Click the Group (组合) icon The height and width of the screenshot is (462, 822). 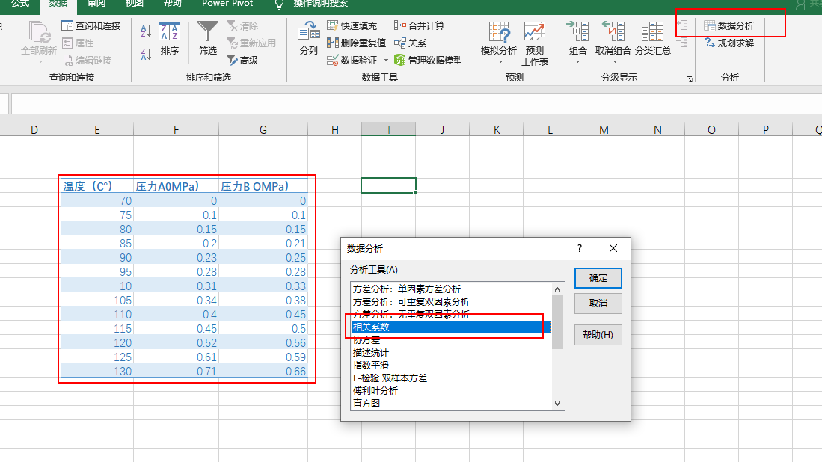click(577, 31)
